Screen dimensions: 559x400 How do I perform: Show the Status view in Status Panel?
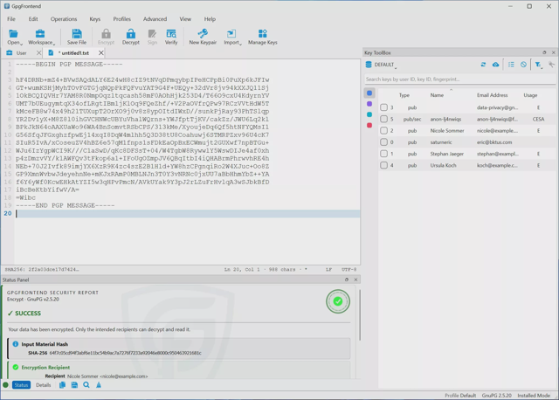coord(21,385)
